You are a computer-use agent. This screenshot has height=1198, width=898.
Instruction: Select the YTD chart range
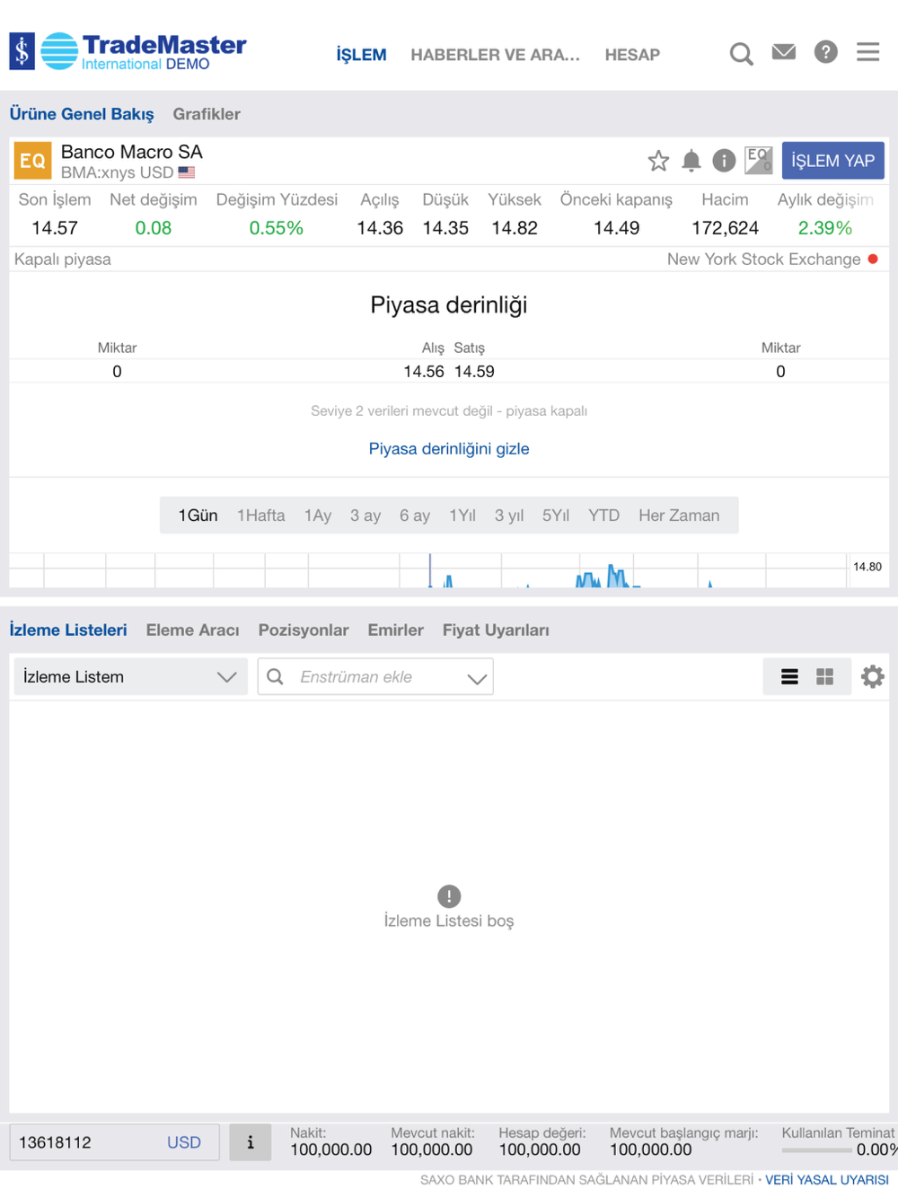pyautogui.click(x=603, y=515)
